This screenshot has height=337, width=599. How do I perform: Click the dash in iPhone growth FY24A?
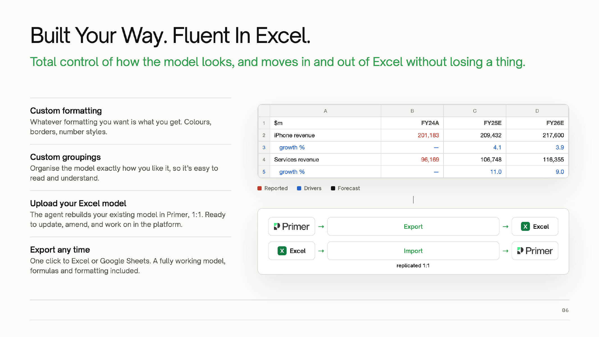point(436,147)
